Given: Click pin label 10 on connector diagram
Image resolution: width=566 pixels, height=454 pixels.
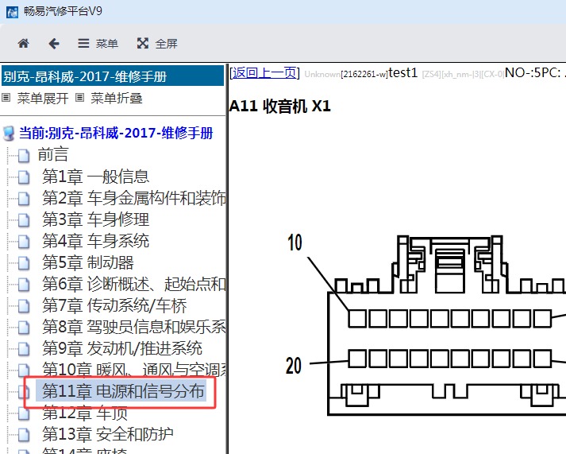Looking at the screenshot, I should [295, 243].
